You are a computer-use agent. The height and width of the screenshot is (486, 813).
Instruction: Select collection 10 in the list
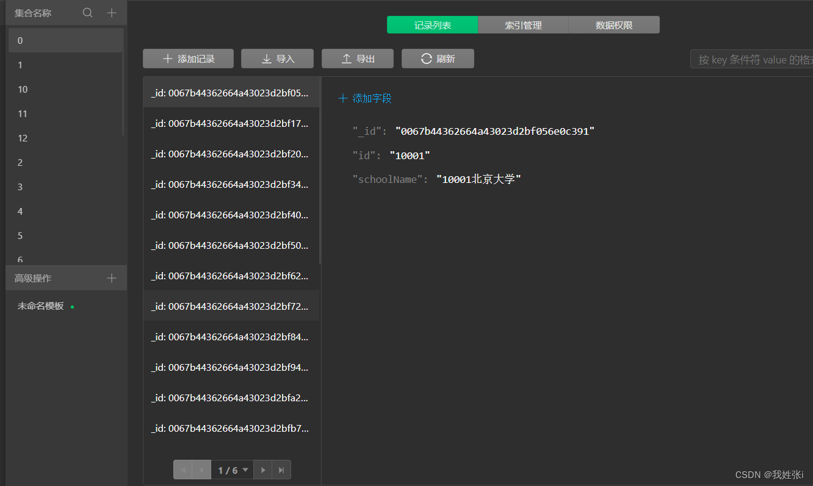pyautogui.click(x=65, y=89)
